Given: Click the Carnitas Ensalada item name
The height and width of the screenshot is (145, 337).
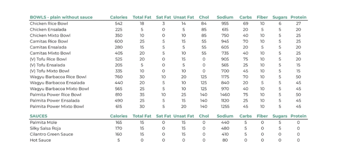Looking at the screenshot, I should 48,47.
